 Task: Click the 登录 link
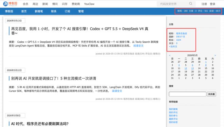(212, 4)
